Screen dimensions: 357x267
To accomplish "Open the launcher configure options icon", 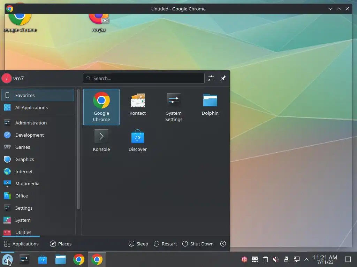I will tap(211, 78).
